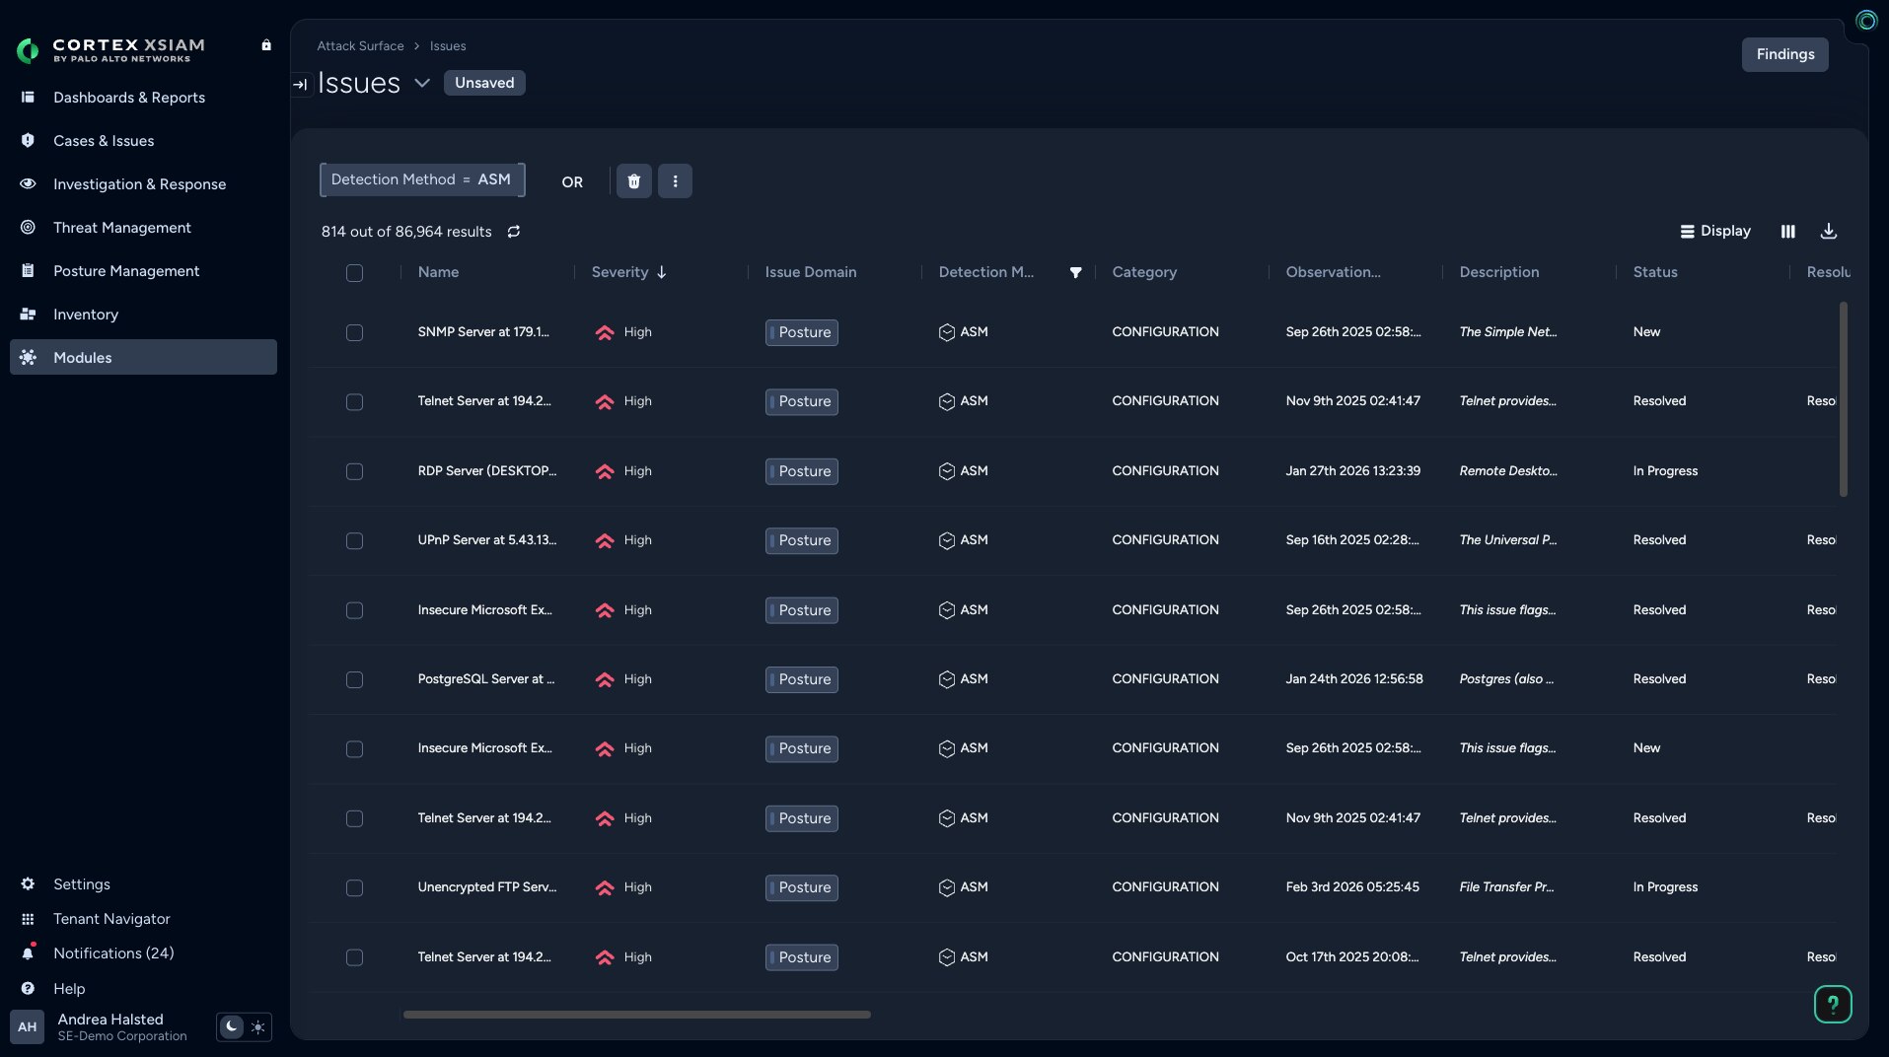Check the select-all header checkbox
Image resolution: width=1889 pixels, height=1057 pixels.
pos(354,273)
